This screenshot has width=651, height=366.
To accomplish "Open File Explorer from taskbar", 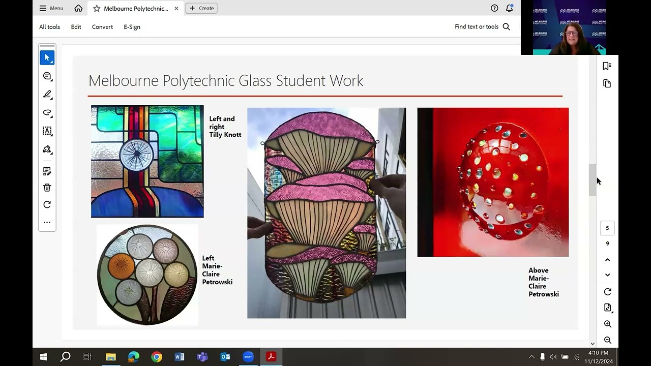I will pyautogui.click(x=111, y=357).
